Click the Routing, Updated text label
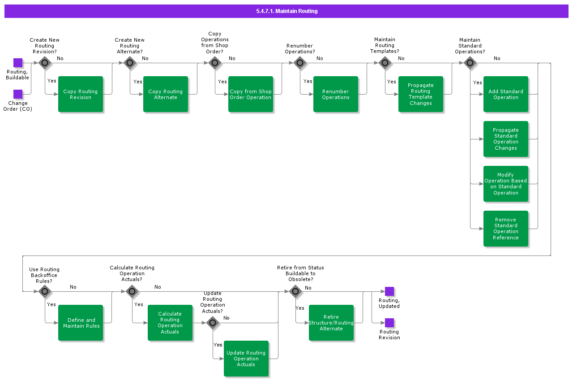 point(389,303)
